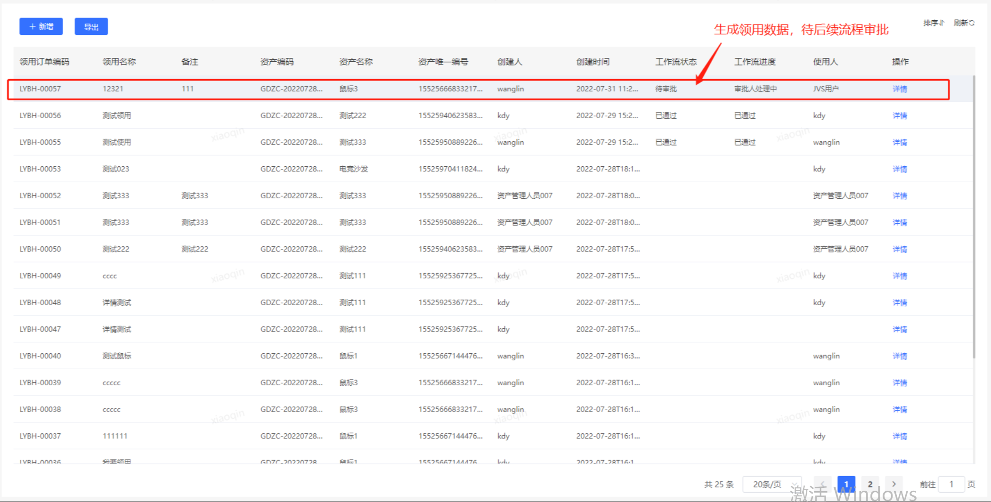This screenshot has height=502, width=991.
Task: Click 详情测试 name in LYBH-00048 row
Action: click(117, 303)
